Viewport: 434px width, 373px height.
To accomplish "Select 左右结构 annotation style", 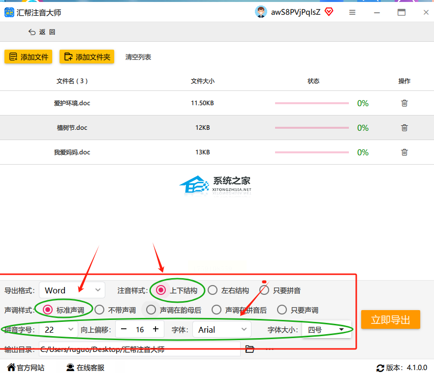I will (x=228, y=290).
